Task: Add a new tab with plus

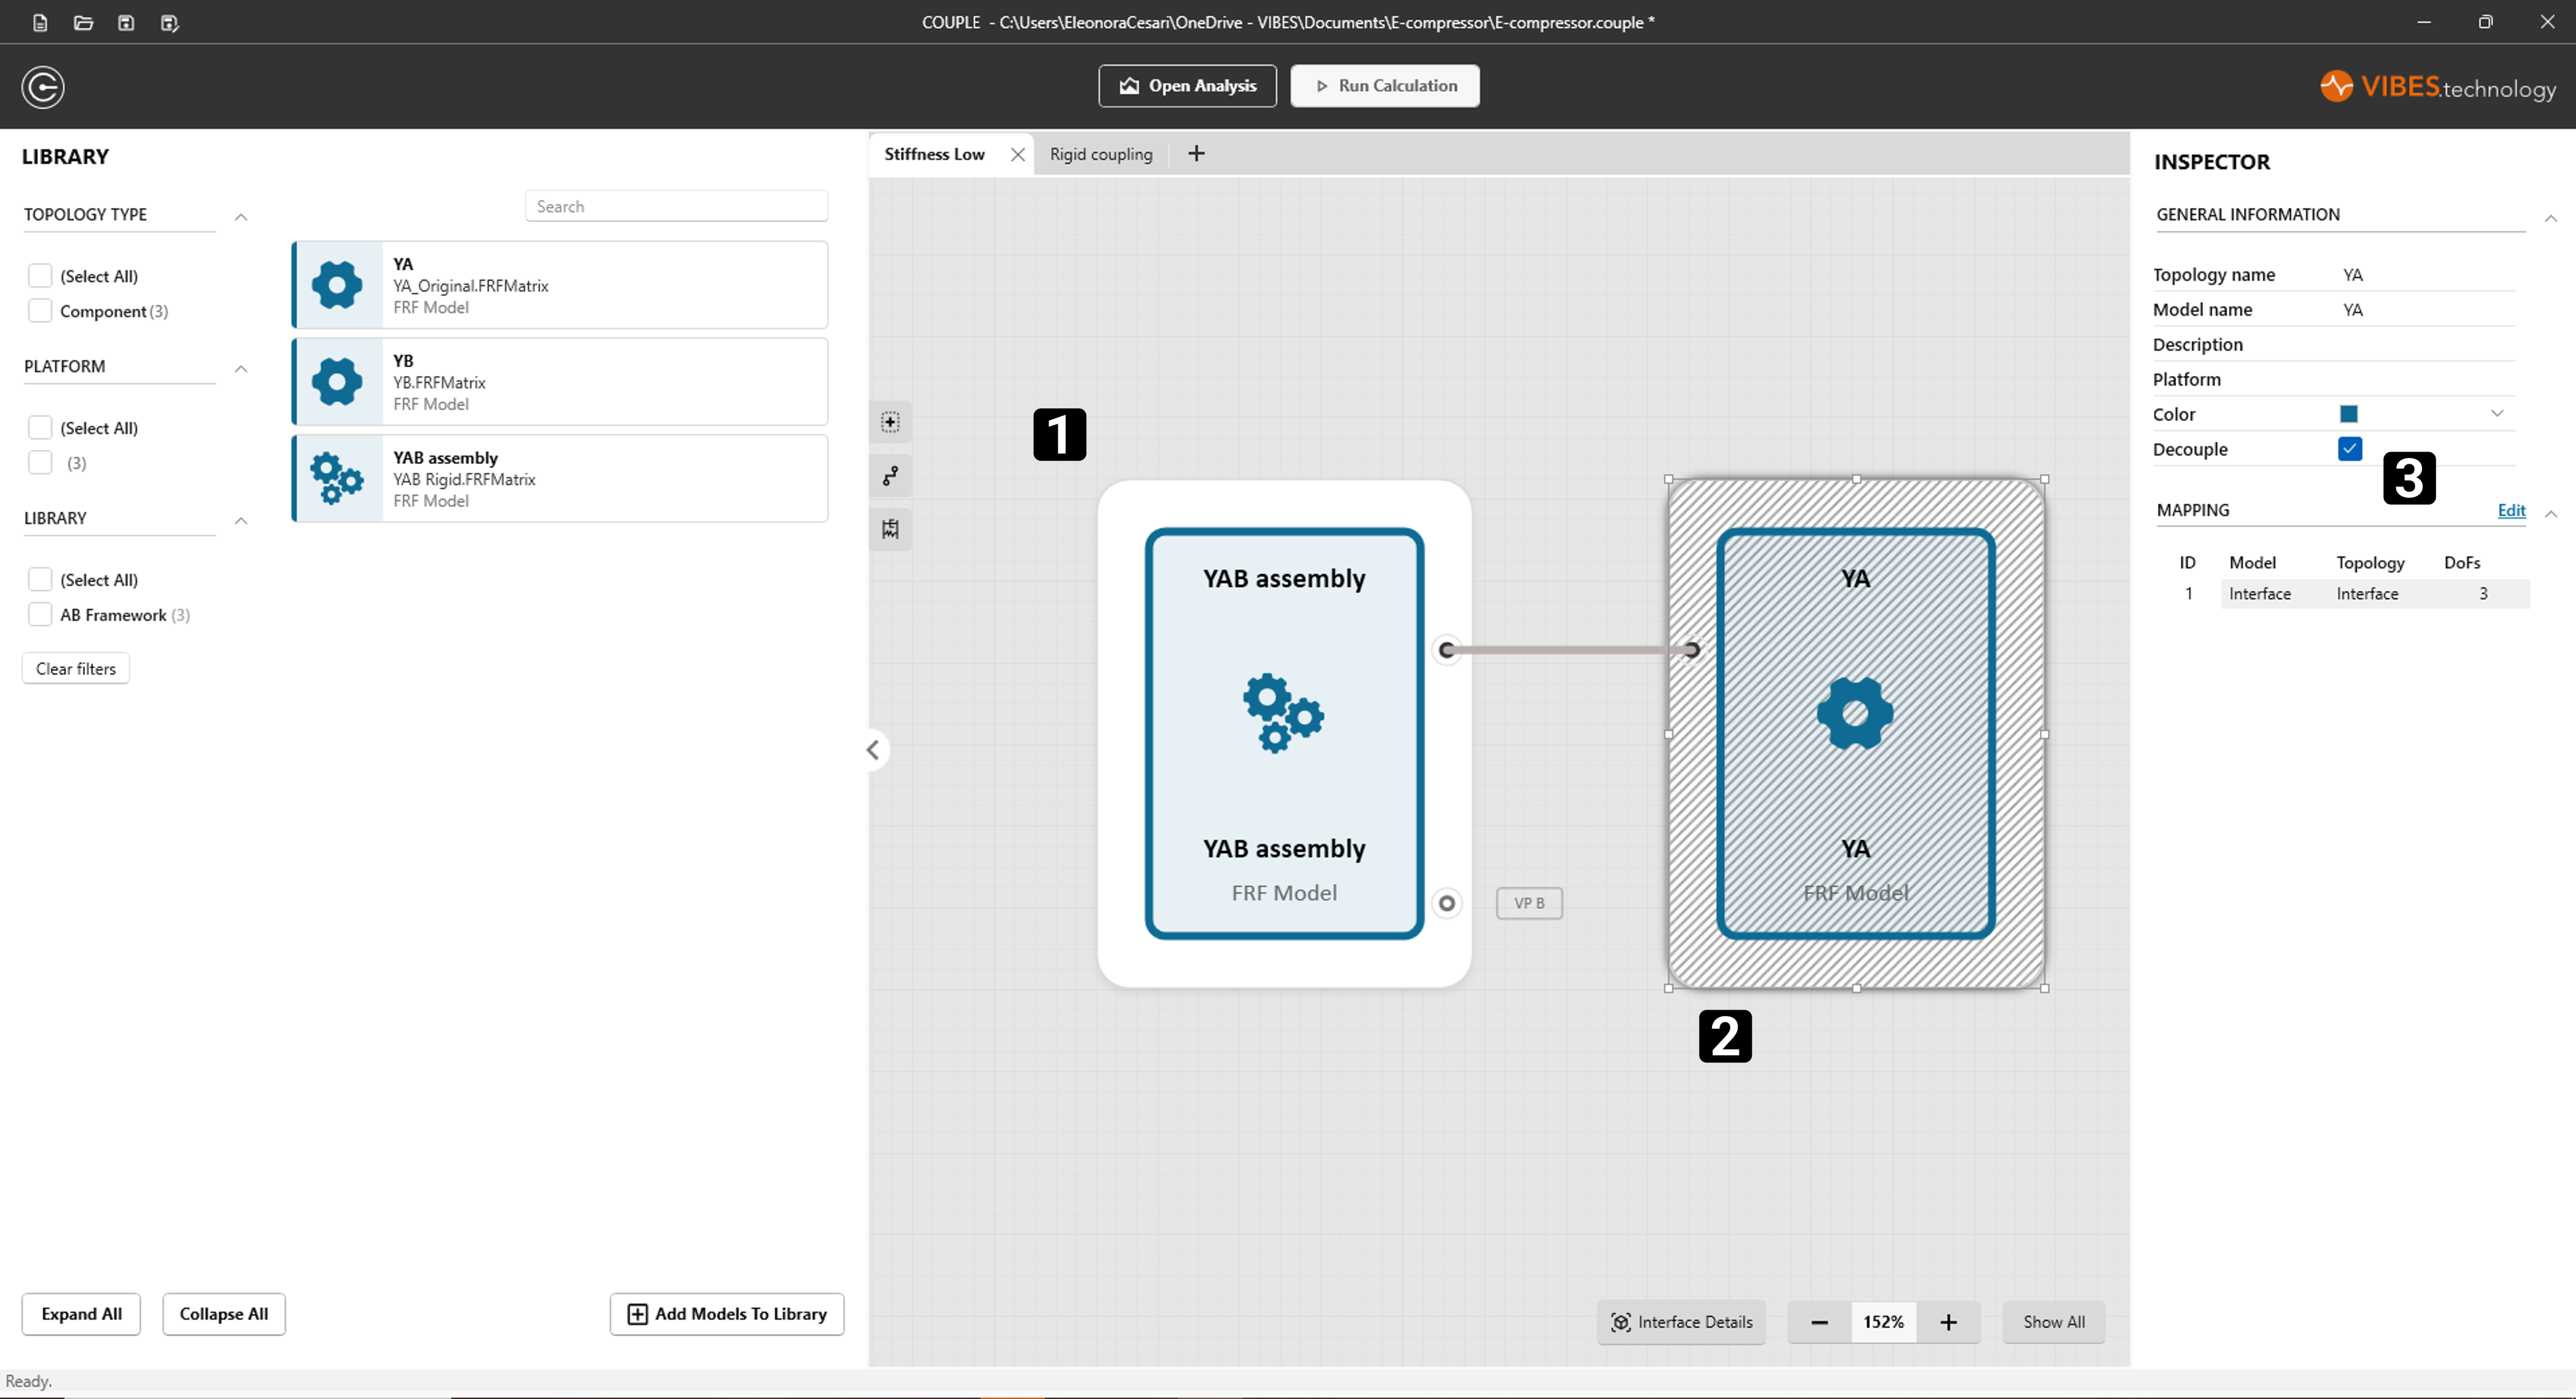Action: coord(1196,153)
